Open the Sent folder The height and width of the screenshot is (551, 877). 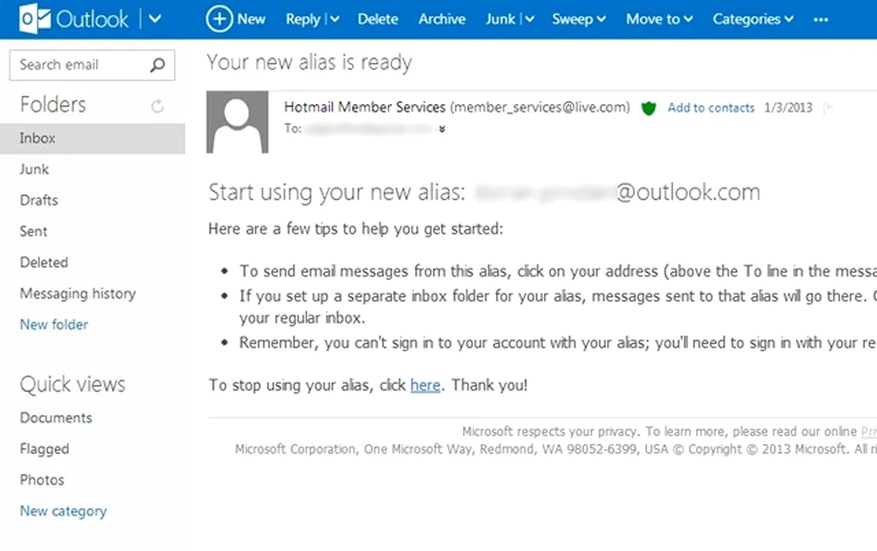pyautogui.click(x=33, y=231)
